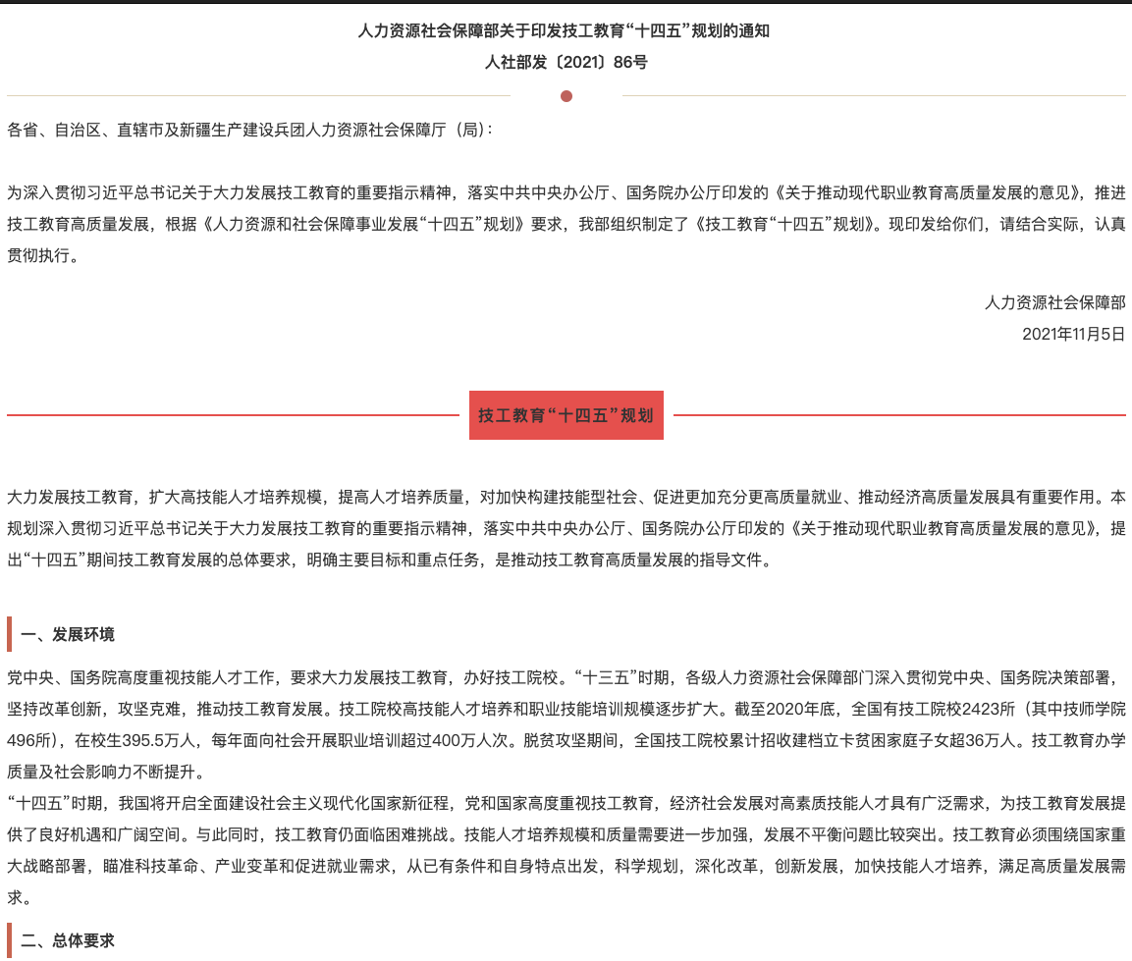Click the line starting 坚持改革创新，攻坚克难
This screenshot has height=961, width=1132.
coord(566,709)
